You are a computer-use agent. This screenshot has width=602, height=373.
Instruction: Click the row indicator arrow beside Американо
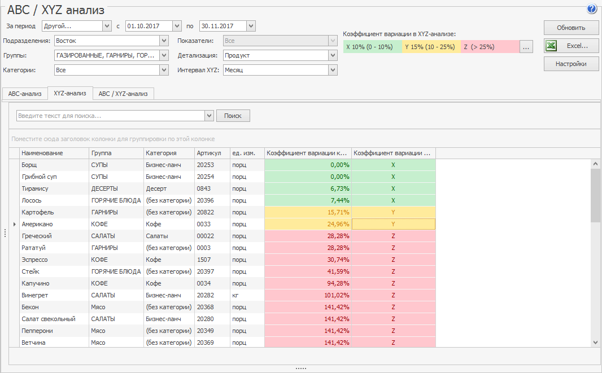15,224
